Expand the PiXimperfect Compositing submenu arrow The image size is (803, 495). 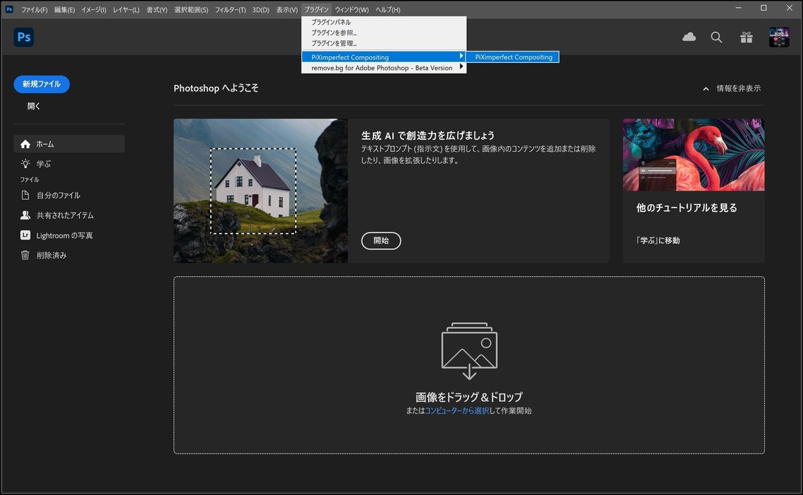point(461,57)
